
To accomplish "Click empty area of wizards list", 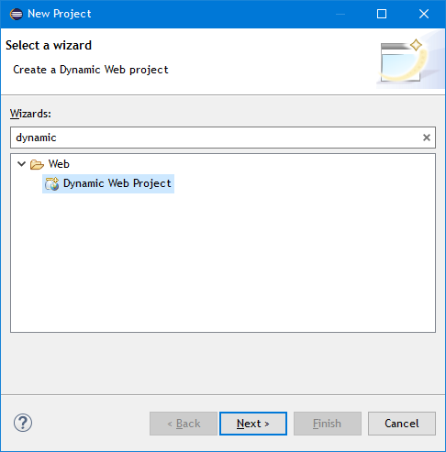I will (223, 263).
